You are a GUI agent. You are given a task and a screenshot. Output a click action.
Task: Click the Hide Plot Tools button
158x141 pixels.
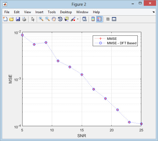click(x=108, y=19)
